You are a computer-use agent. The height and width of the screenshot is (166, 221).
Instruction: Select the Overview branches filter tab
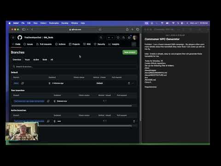coord(17,59)
